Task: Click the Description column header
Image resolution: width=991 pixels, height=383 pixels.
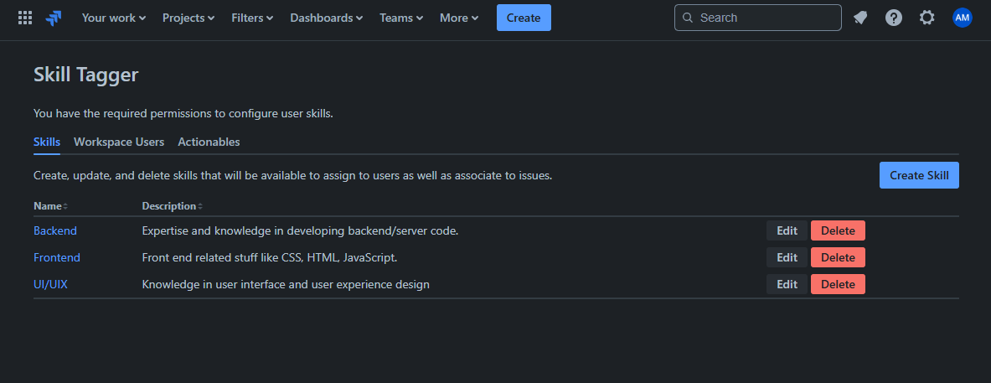Action: (x=168, y=206)
